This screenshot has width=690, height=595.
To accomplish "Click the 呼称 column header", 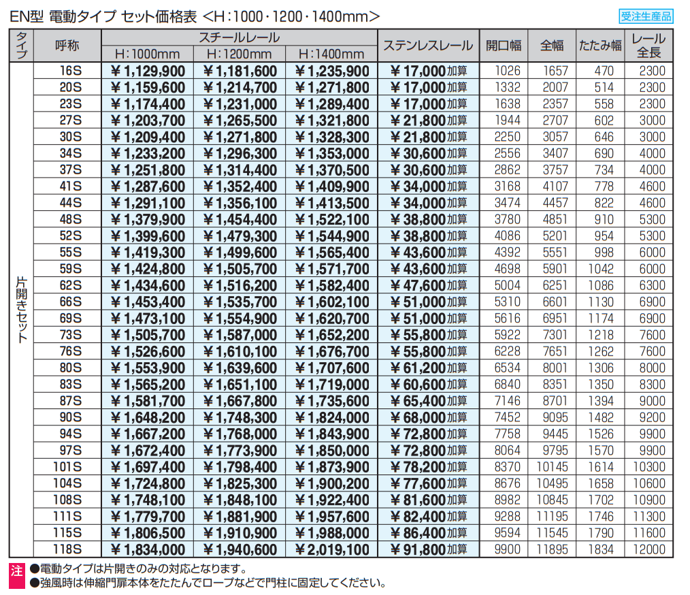I will pos(67,46).
